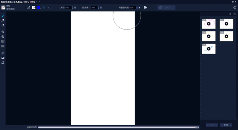Click the fit to screen icon

click(x=3, y=46)
